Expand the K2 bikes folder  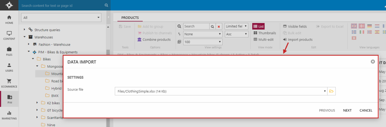tap(37, 103)
